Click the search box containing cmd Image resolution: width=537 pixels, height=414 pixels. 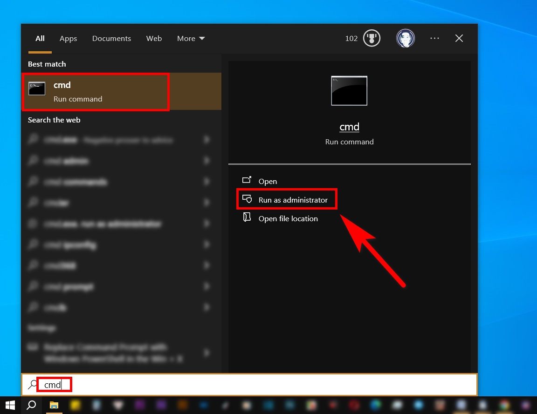(x=249, y=385)
